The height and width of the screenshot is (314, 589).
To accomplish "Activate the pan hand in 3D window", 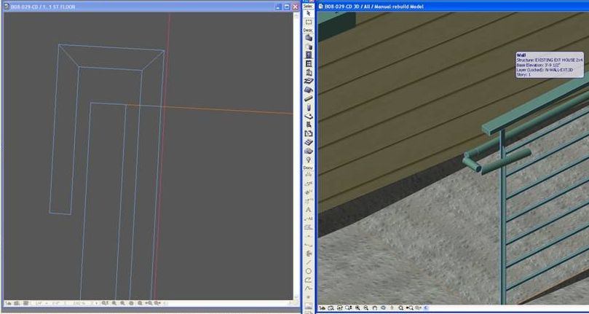I will [374, 307].
